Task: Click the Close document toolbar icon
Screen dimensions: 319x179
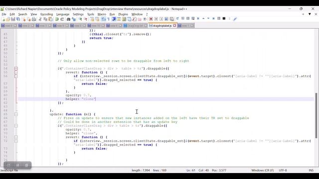Action: point(24,19)
